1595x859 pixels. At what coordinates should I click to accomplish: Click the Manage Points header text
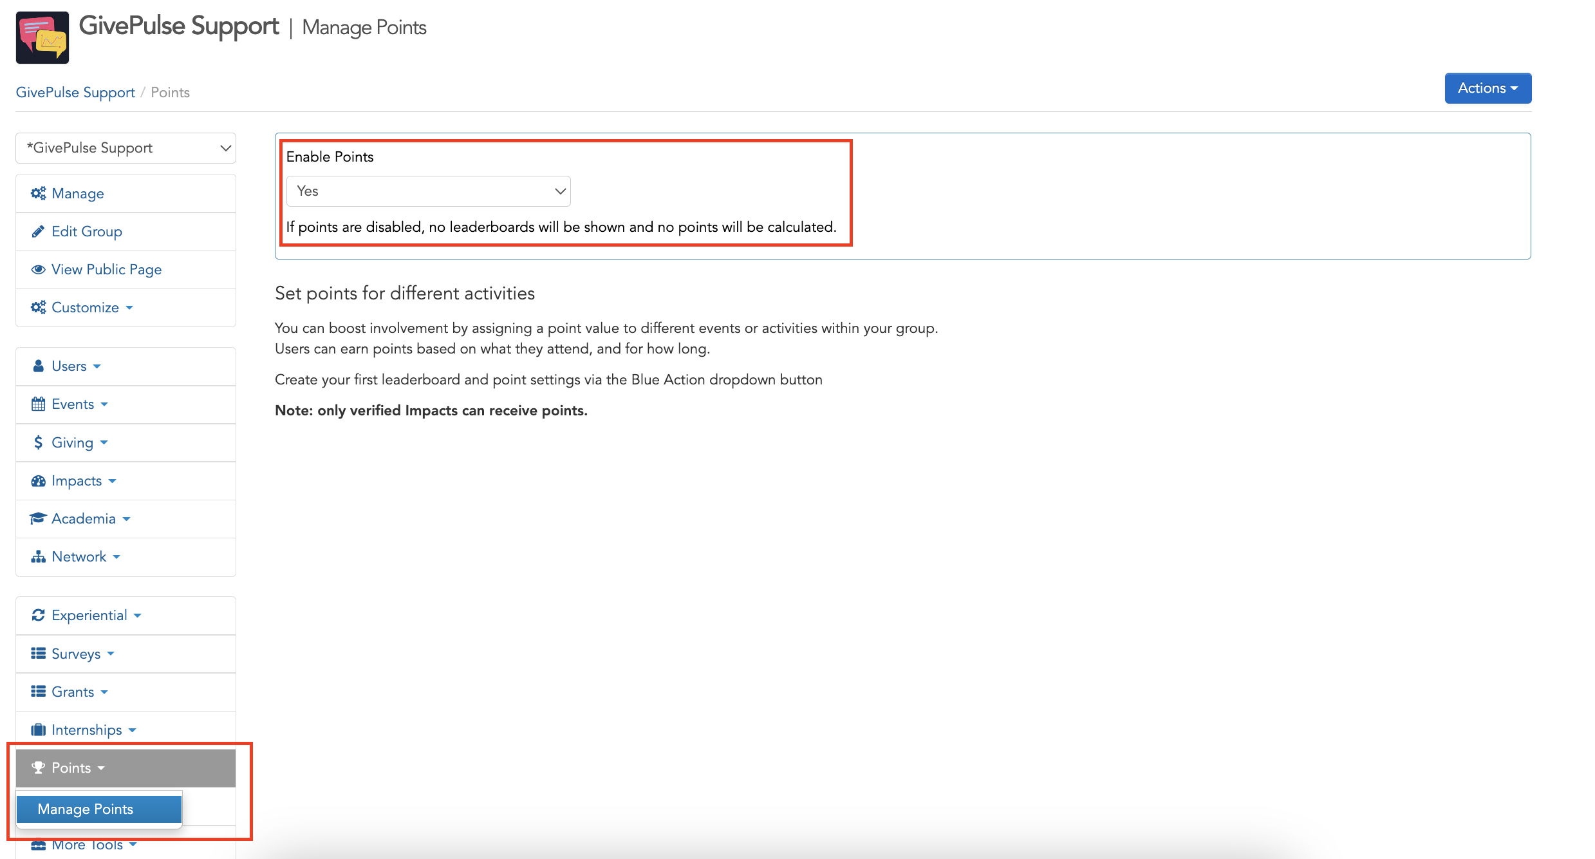364,28
